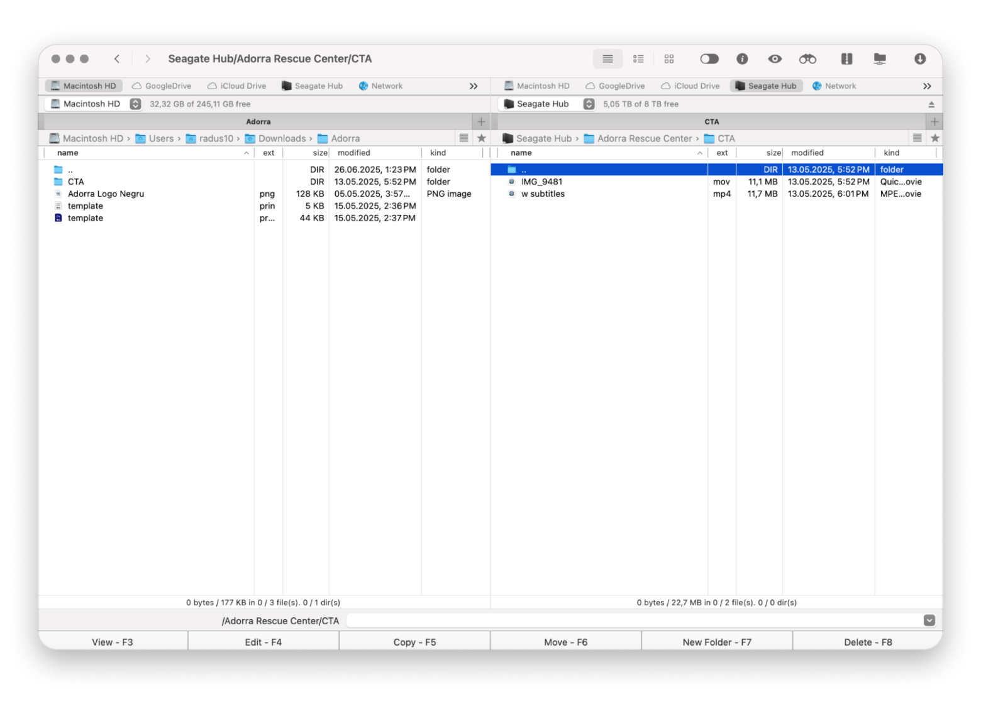Click favorites star in right pane
Image resolution: width=981 pixels, height=704 pixels.
pos(934,138)
